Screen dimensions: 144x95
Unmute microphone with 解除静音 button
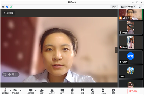[x=5, y=91]
